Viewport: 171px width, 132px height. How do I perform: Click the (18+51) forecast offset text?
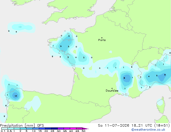(162, 126)
